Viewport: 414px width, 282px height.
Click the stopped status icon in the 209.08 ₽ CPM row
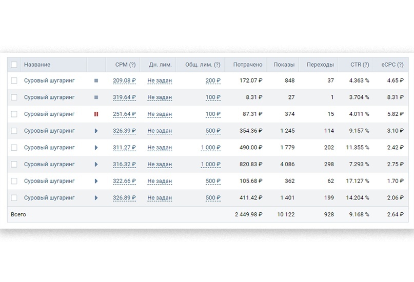(96, 80)
